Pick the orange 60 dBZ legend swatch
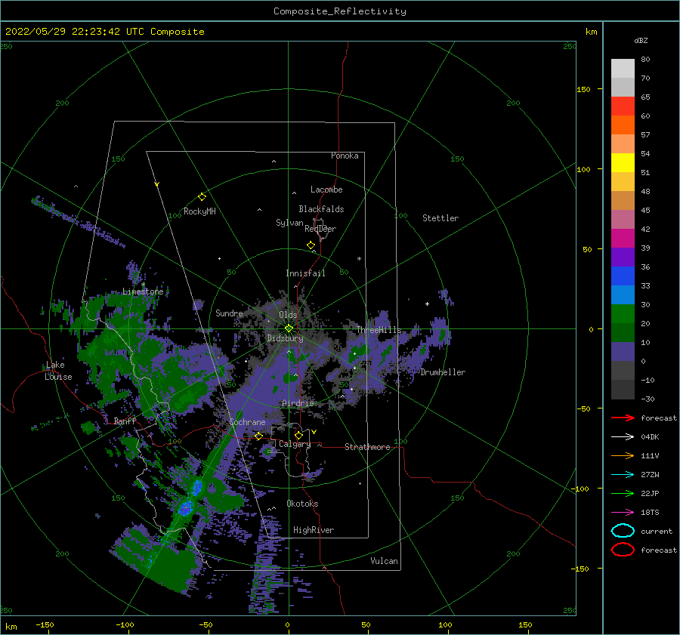The width and height of the screenshot is (680, 635). pyautogui.click(x=623, y=125)
